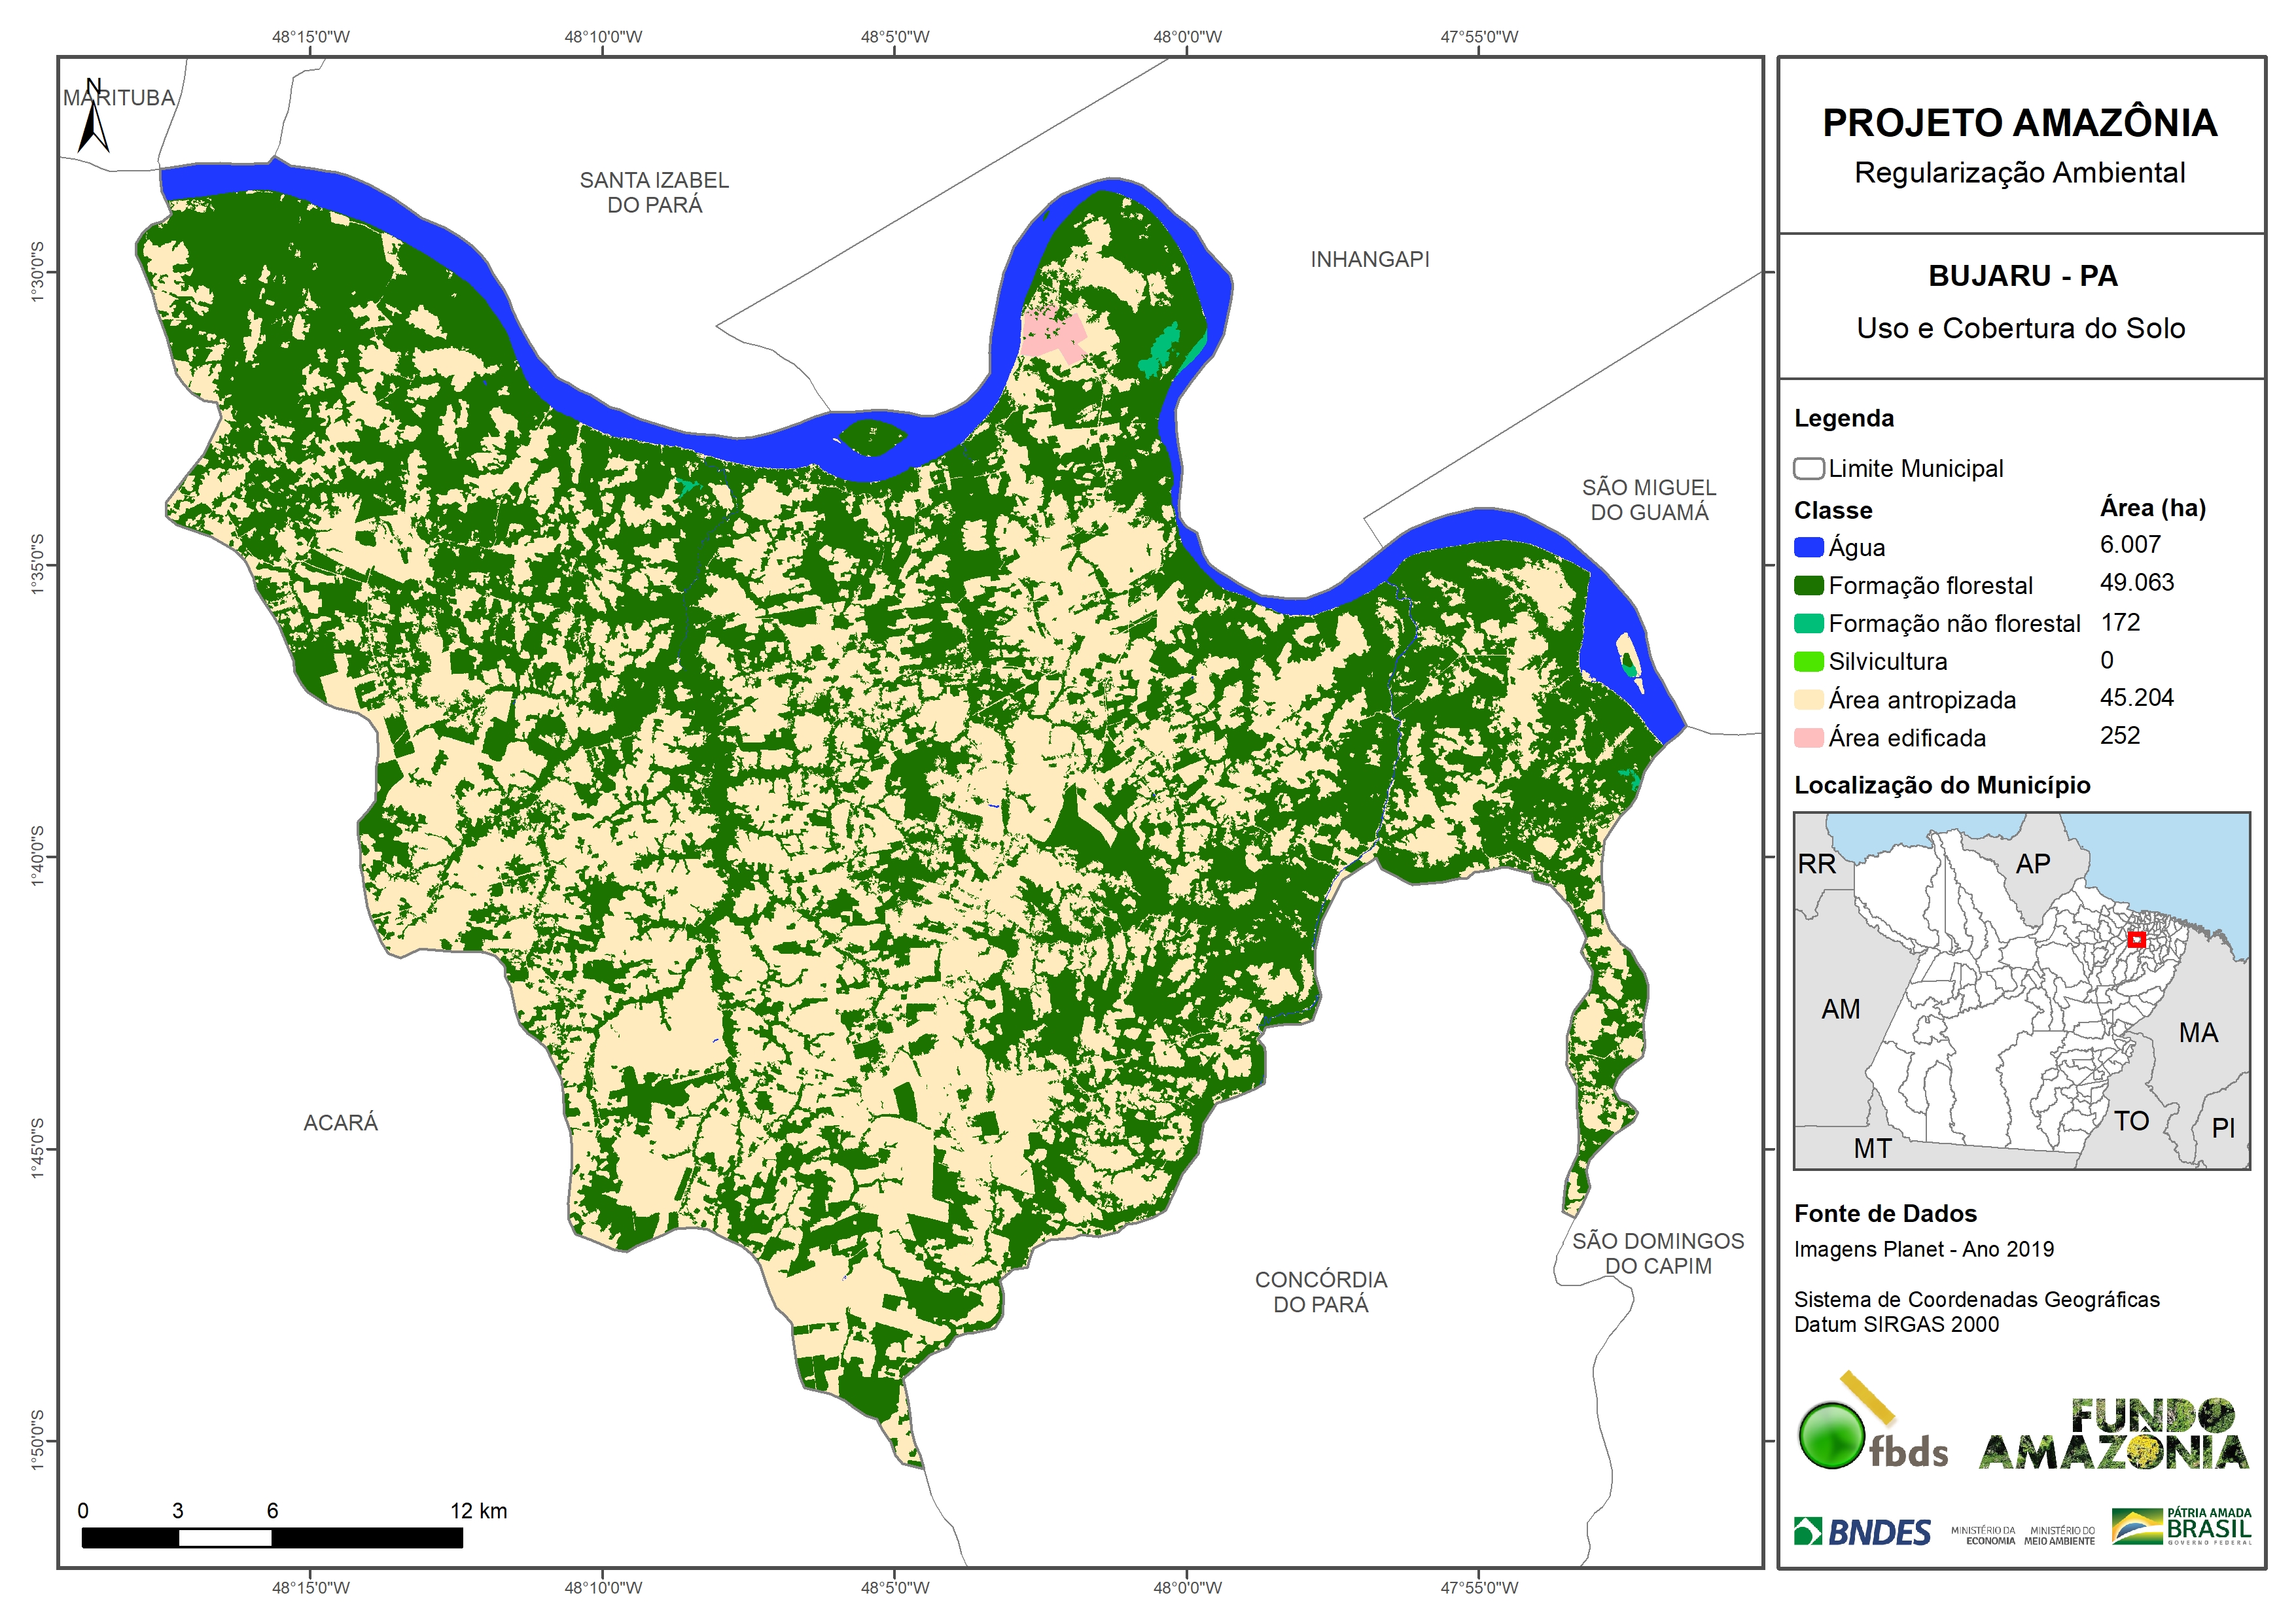Click the INHANGAPI municipality label
This screenshot has width=2296, height=1623.
[1369, 260]
